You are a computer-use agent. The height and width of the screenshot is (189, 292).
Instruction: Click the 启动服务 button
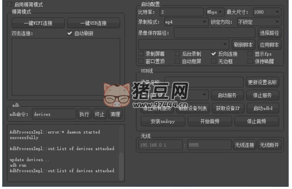pyautogui.click(x=227, y=95)
